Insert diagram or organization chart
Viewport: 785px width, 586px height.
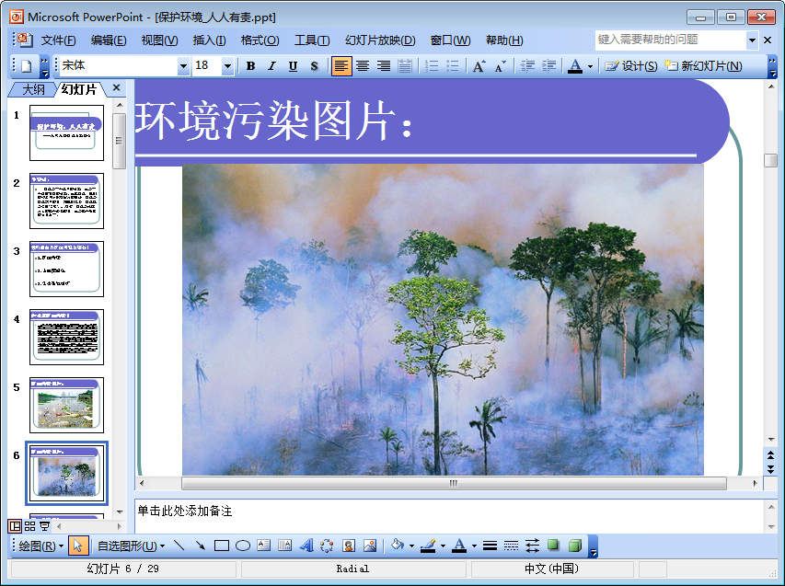327,546
